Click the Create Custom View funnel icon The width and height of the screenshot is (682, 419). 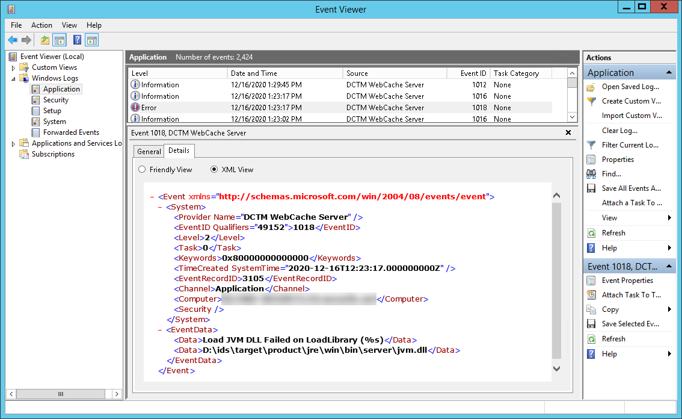591,102
